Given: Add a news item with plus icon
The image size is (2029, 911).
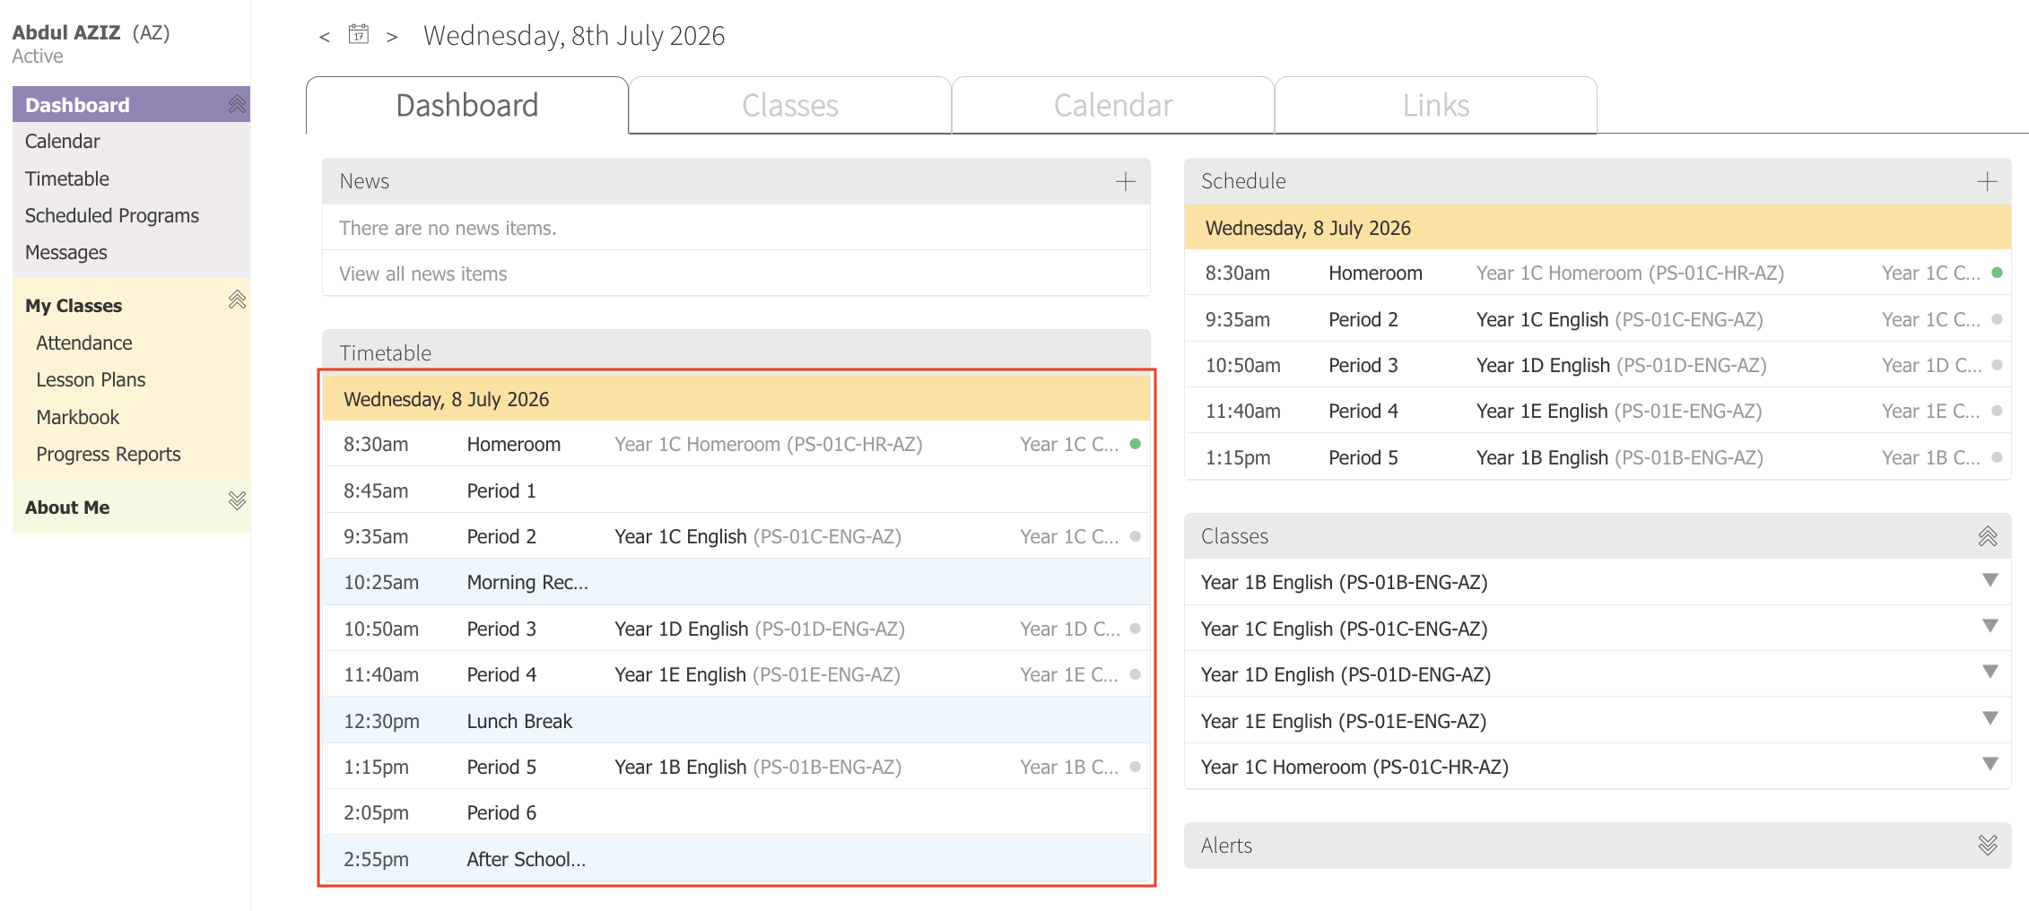Looking at the screenshot, I should (1125, 182).
